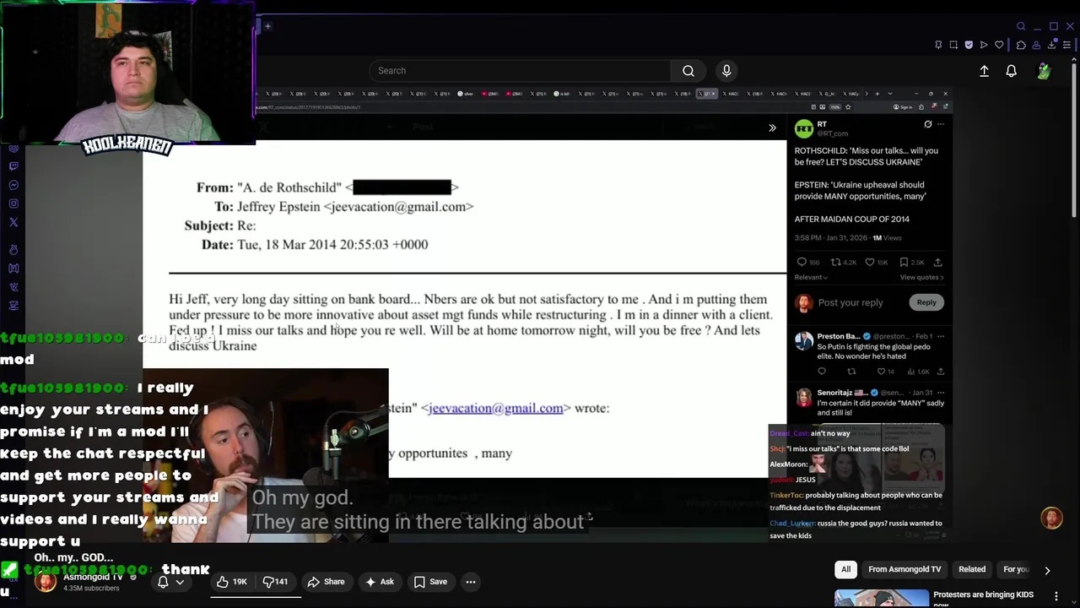
Task: Open the jeevacation@gmail.com hyperlink in email
Action: click(x=495, y=408)
